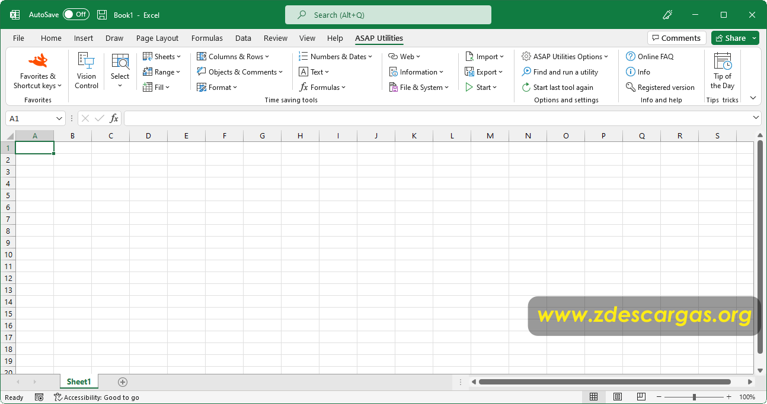Open ASAP Format dropdown
Image resolution: width=767 pixels, height=404 pixels.
(x=217, y=88)
